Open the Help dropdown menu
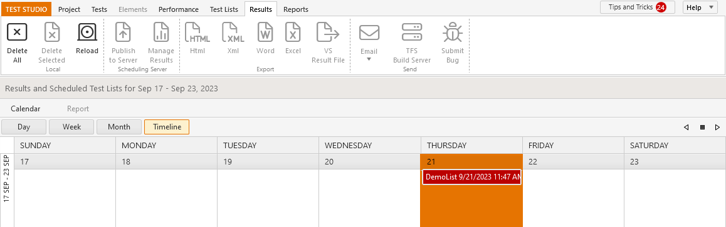 700,8
